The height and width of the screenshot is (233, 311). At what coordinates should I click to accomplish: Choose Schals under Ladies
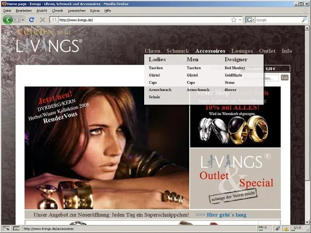[x=154, y=97]
